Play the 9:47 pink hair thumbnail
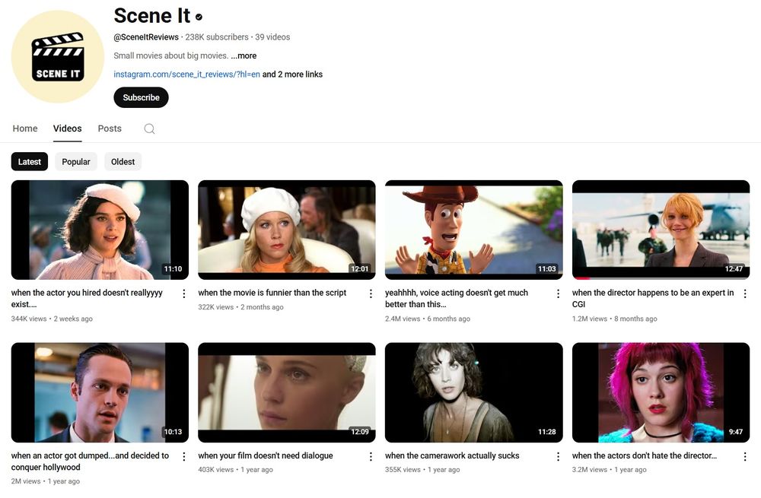Image resolution: width=761 pixels, height=498 pixels. [661, 393]
